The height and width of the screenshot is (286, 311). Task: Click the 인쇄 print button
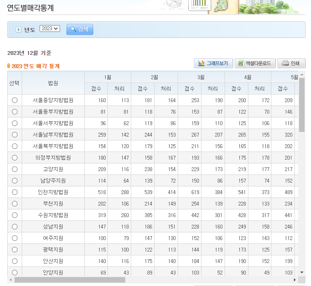click(291, 63)
